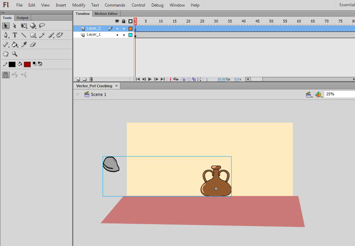Open the Edit Symbols dropdown
Image resolution: width=355 pixels, height=246 pixels.
(x=319, y=94)
